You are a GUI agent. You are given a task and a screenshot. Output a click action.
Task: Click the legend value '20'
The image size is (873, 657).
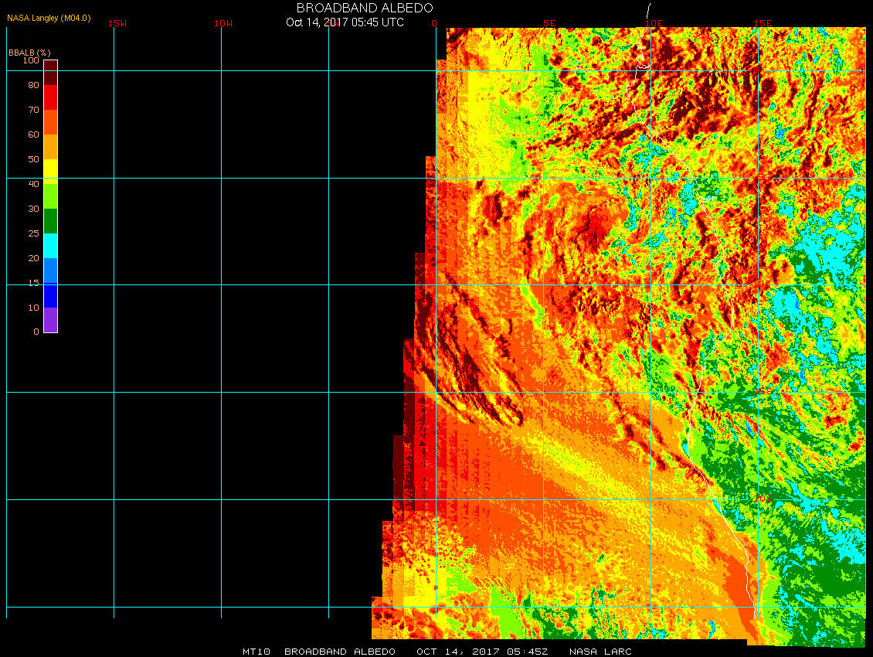tap(34, 258)
